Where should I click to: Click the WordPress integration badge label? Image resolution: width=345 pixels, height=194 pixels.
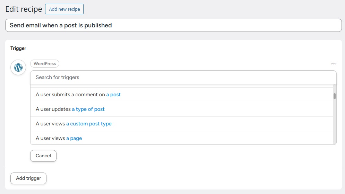pyautogui.click(x=45, y=64)
